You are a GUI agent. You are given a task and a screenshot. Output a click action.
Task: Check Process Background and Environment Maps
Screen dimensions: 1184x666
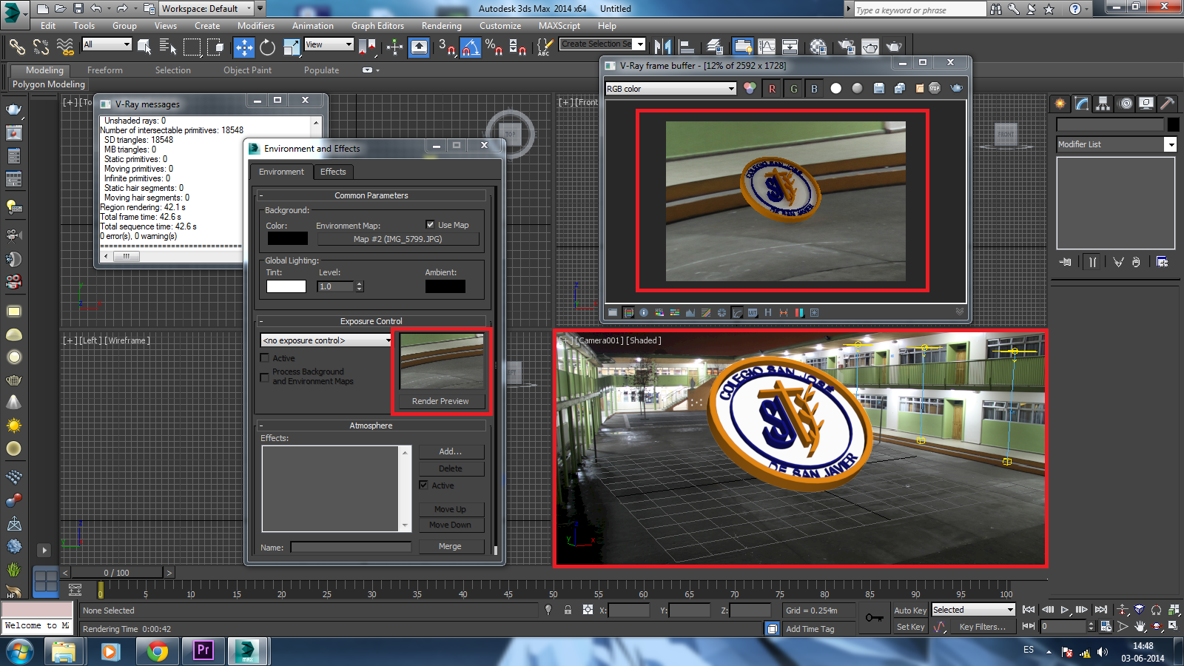pos(264,377)
